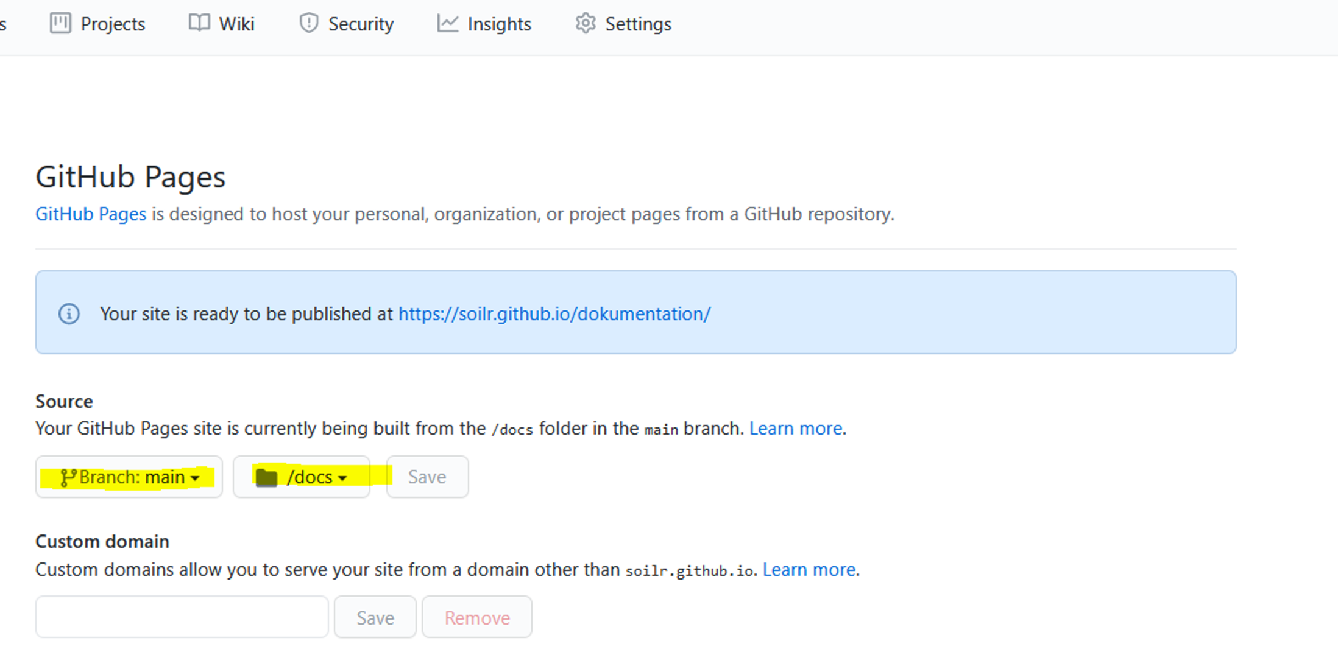Open the soilr.github.io/dokumentation site link
1338x655 pixels.
click(x=554, y=313)
